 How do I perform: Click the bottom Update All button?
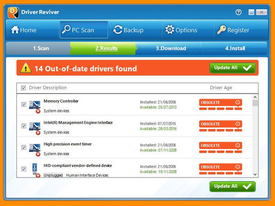(232, 187)
